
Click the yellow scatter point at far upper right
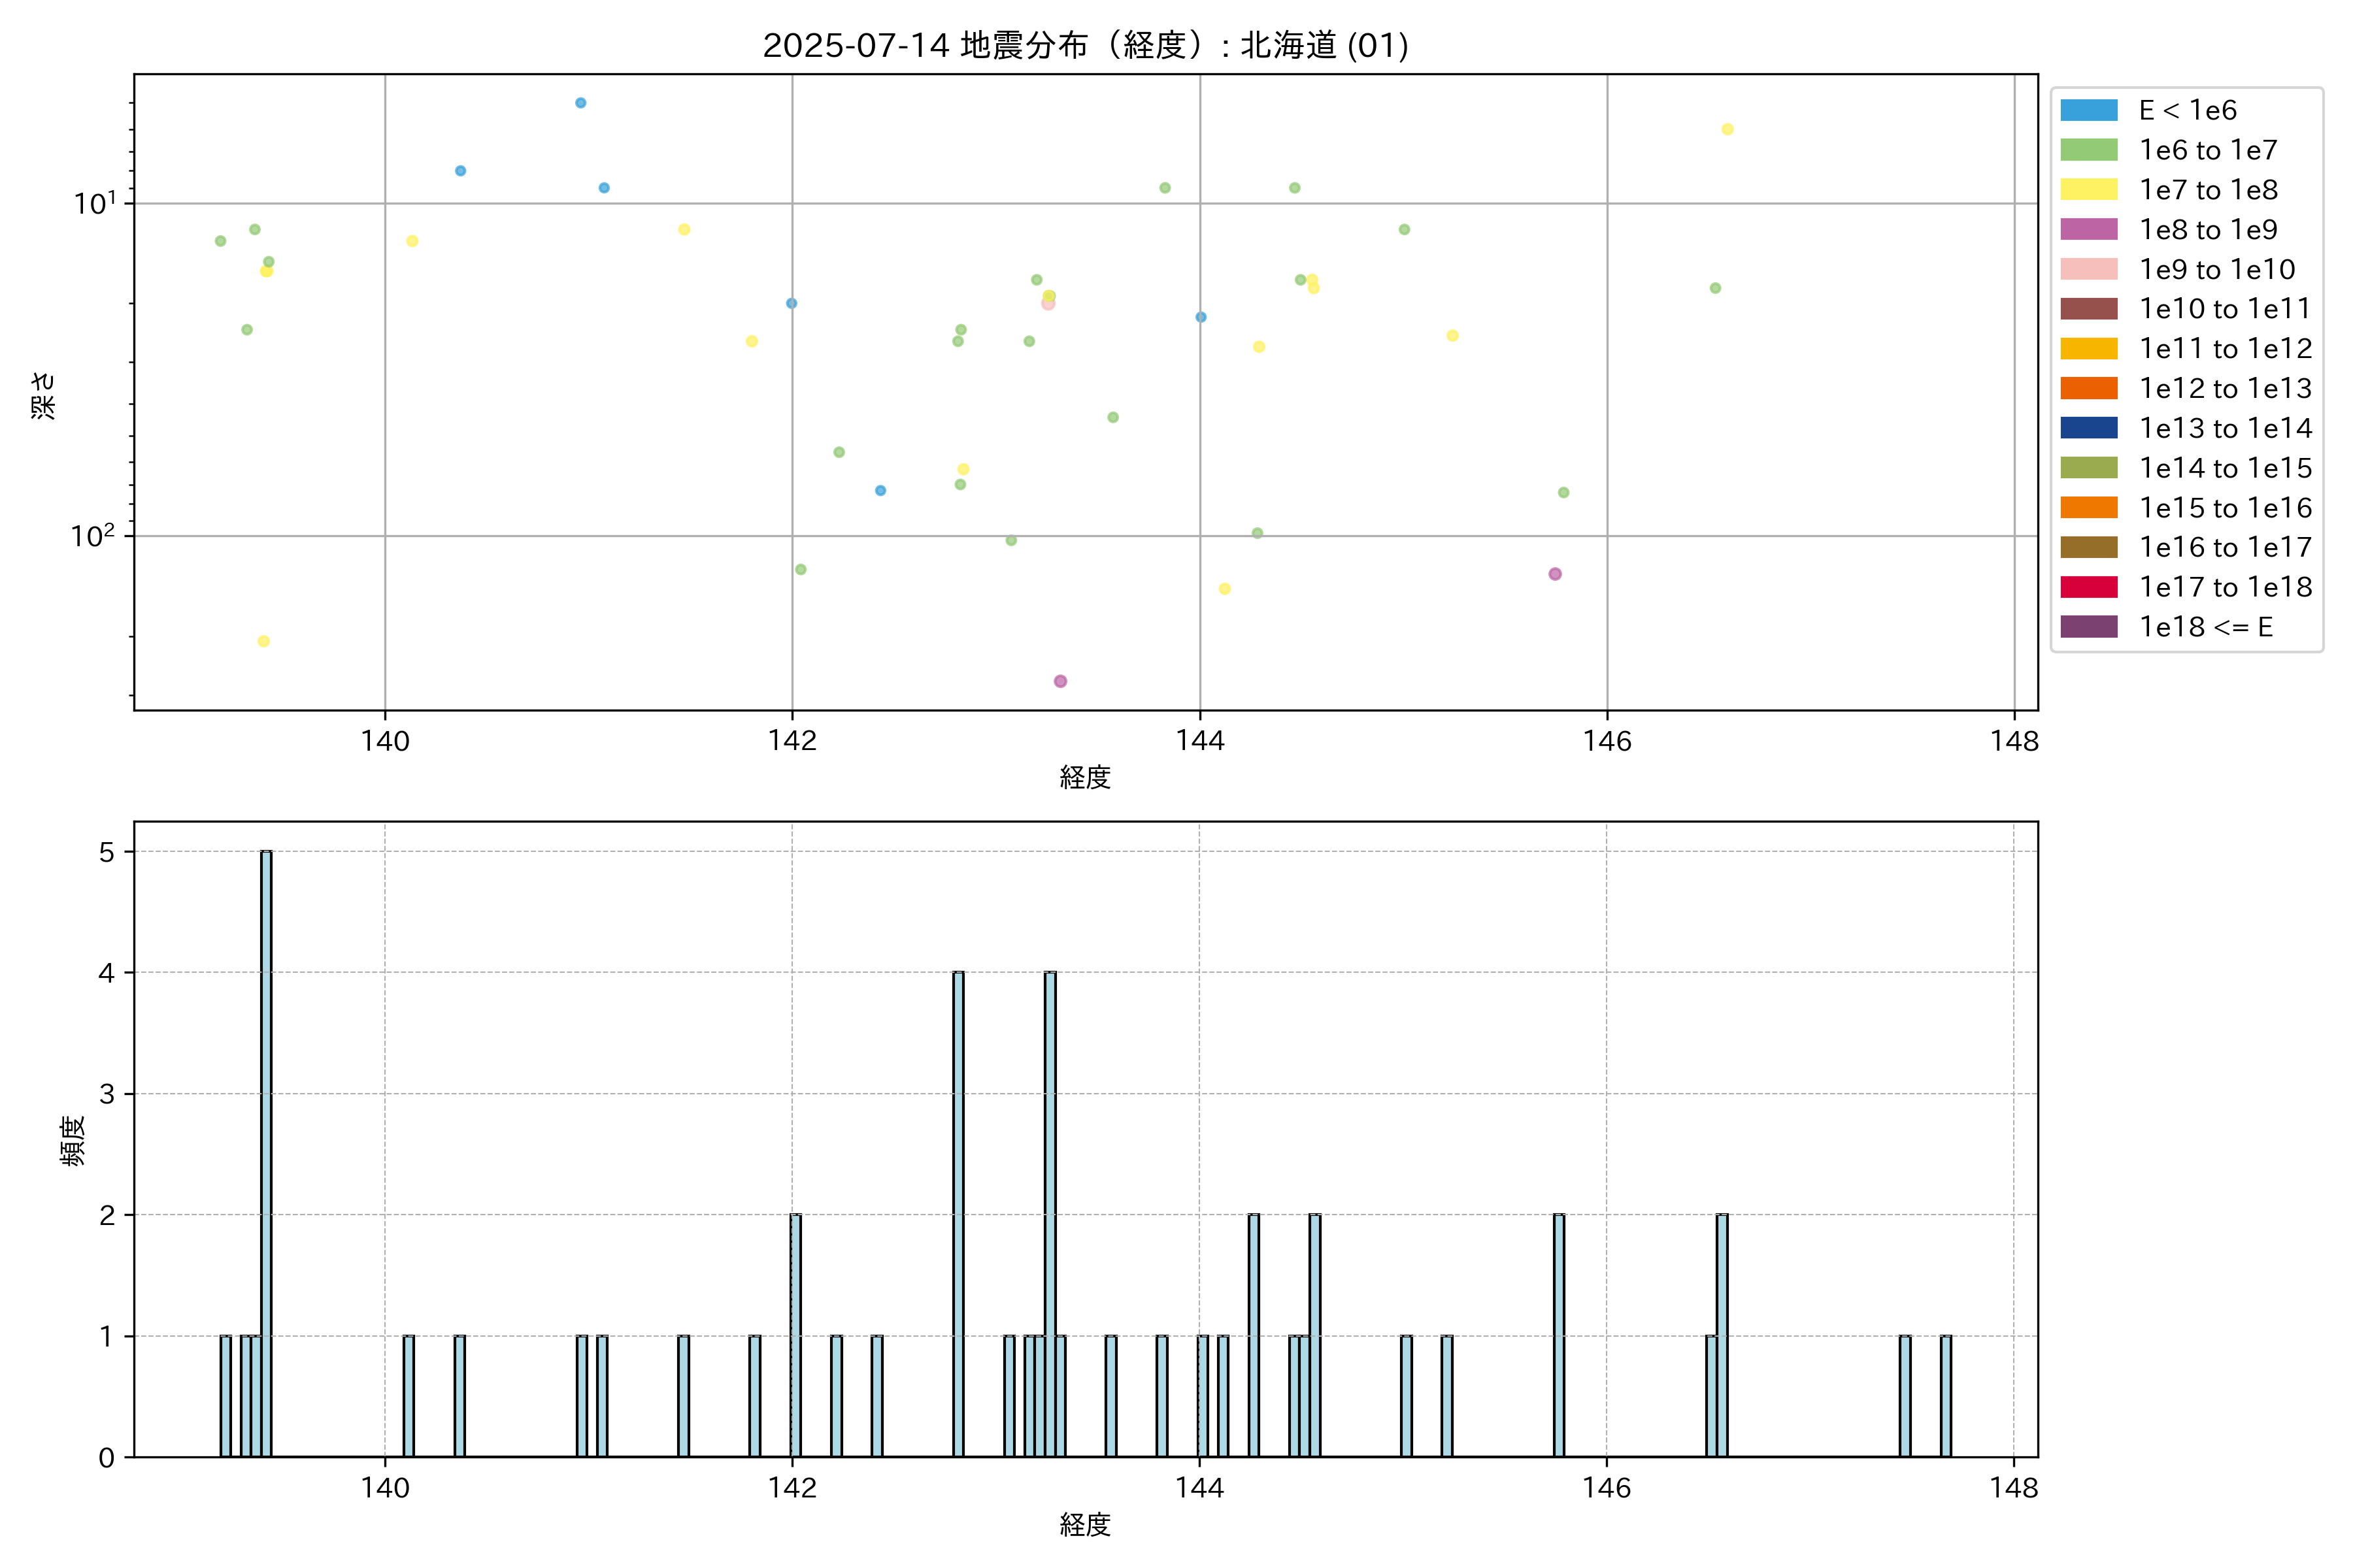click(1727, 129)
